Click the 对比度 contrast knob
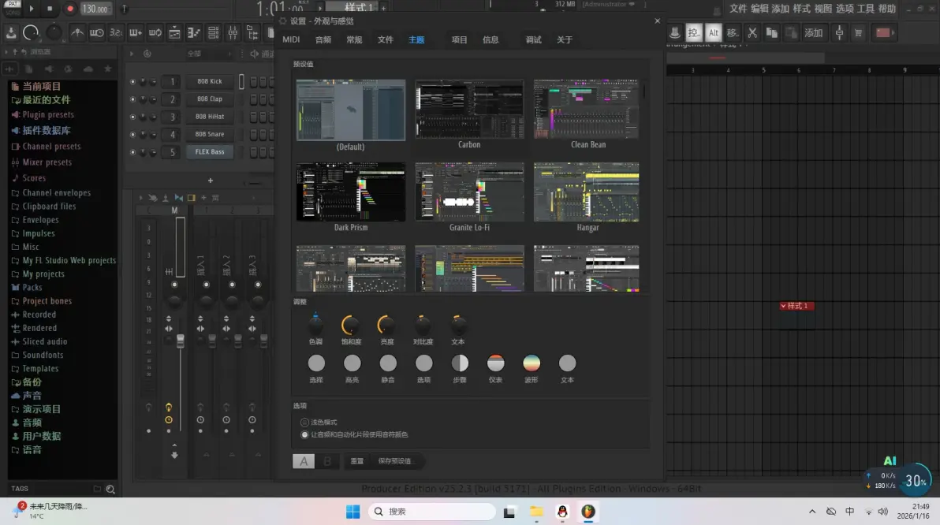 click(x=423, y=325)
